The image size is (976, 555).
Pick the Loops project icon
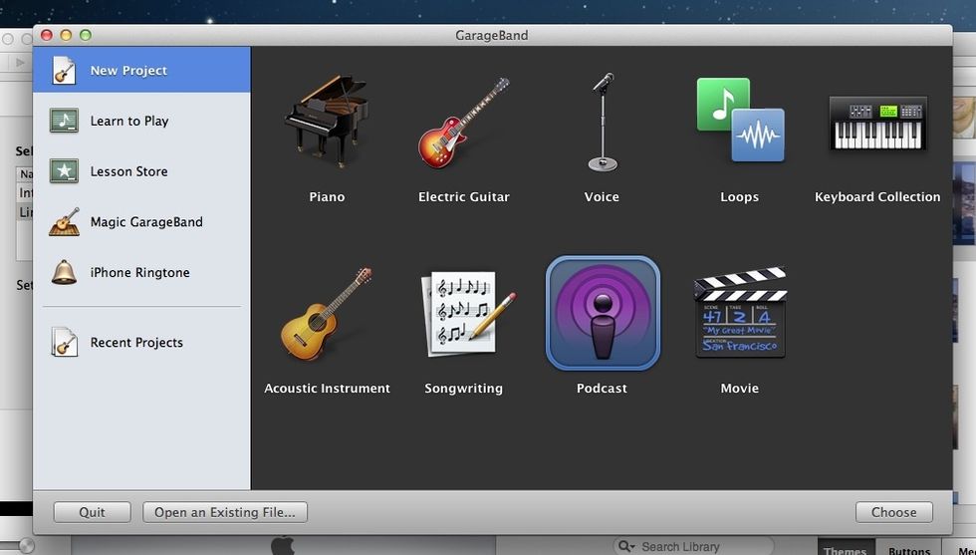[x=739, y=121]
